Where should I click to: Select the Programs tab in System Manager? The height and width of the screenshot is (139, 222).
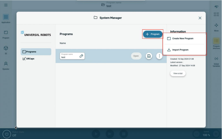click(x=36, y=52)
